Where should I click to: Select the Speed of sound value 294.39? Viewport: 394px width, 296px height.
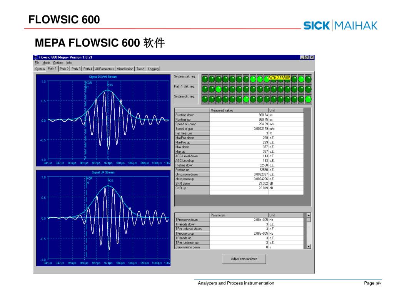[263, 124]
